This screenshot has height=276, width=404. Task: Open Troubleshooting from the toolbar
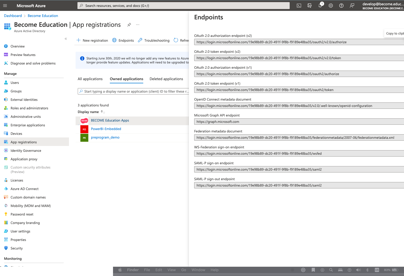154,40
